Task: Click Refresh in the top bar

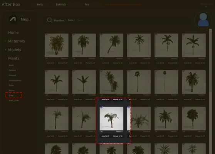Action: (61, 5)
